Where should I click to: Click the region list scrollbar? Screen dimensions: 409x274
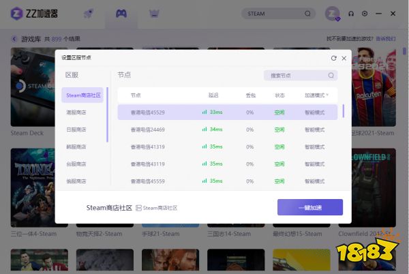(x=107, y=115)
